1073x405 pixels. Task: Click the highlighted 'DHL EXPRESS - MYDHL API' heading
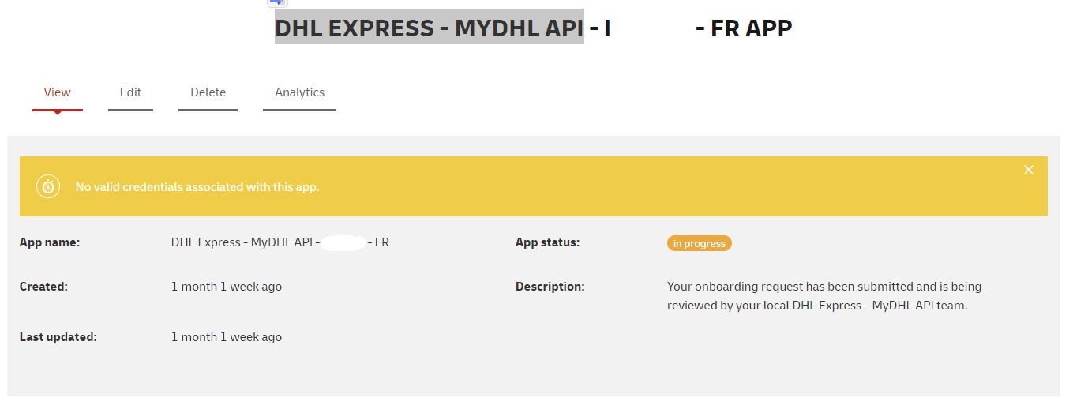point(429,28)
